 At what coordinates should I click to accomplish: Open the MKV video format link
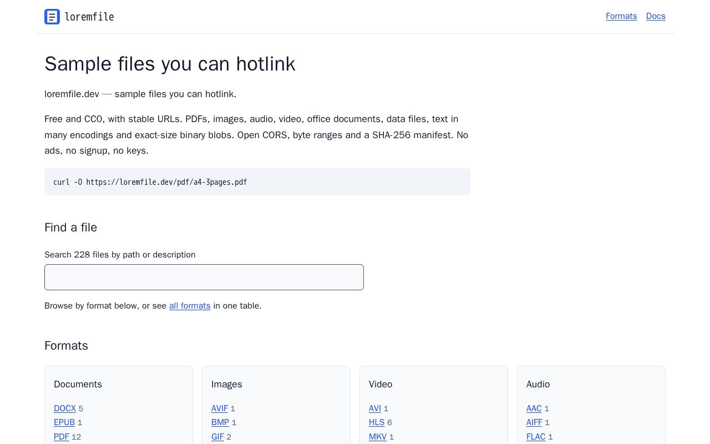(378, 437)
